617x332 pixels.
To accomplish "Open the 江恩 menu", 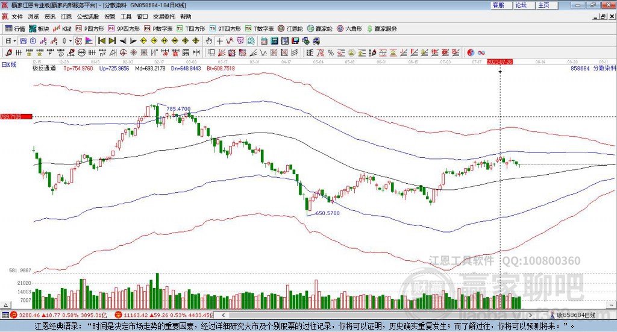I will coord(66,16).
